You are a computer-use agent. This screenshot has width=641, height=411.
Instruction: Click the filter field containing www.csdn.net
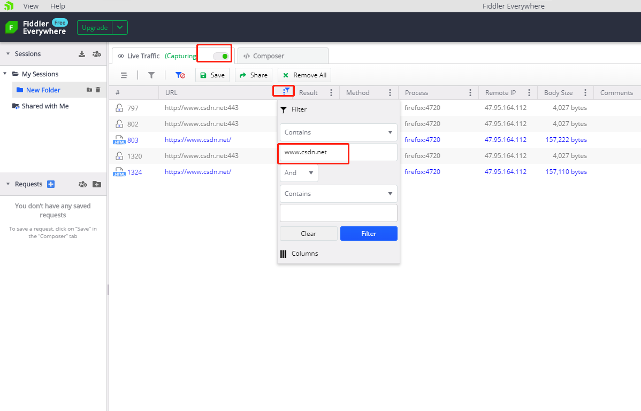pos(339,152)
